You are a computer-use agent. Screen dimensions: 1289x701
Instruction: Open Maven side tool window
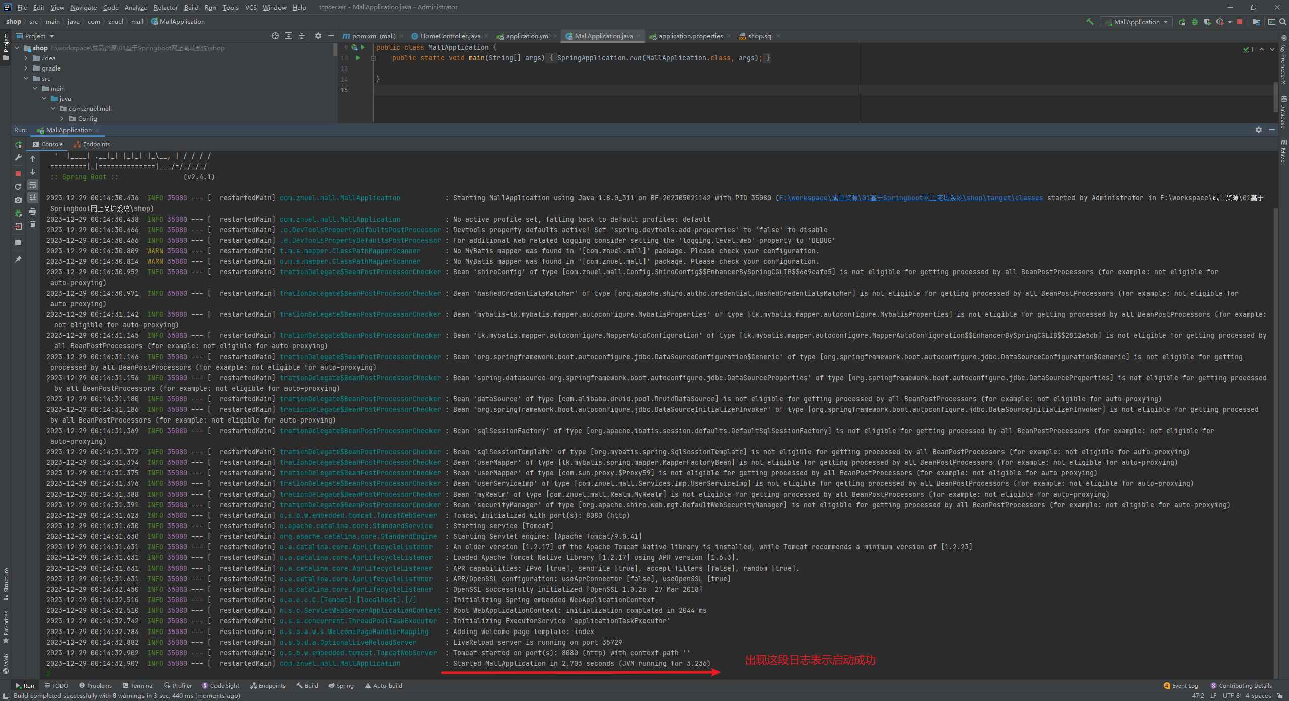tap(1283, 153)
